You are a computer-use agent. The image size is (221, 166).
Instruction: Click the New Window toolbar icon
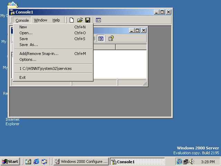click(98, 20)
